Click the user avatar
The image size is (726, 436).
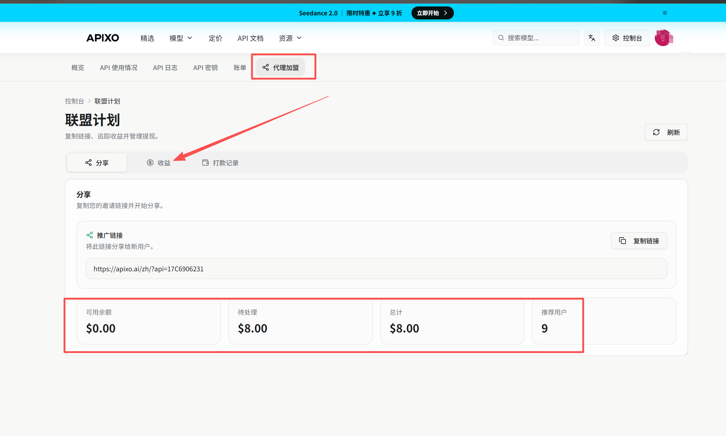pos(663,38)
